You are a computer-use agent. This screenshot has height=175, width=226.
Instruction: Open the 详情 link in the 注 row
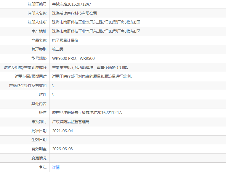[x=56, y=167]
